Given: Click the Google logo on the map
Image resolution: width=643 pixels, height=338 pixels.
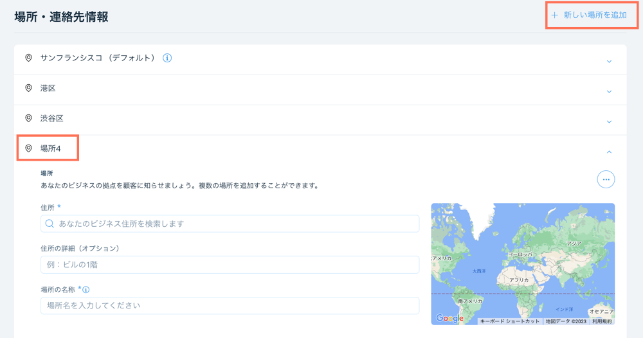Looking at the screenshot, I should 449,318.
